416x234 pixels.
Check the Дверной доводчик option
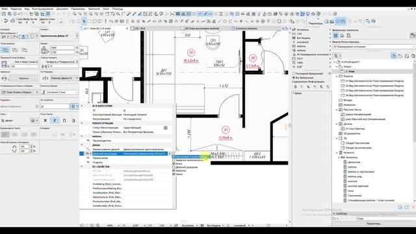[174, 167]
